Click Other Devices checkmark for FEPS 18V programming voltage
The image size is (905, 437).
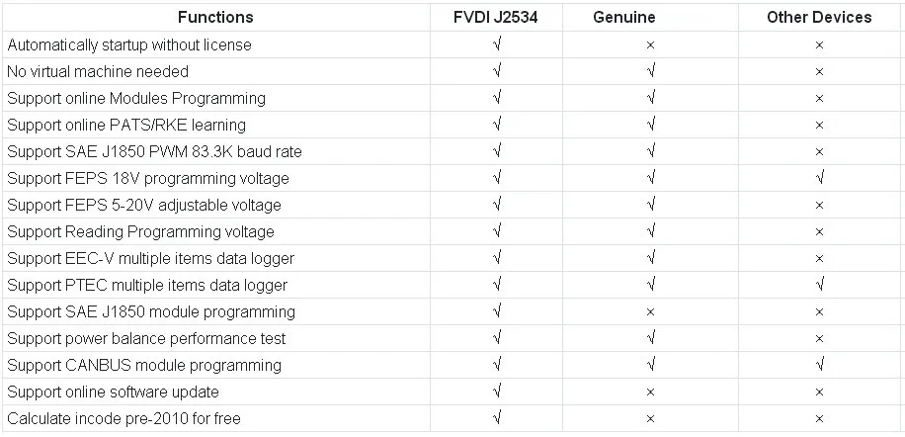[x=819, y=178]
